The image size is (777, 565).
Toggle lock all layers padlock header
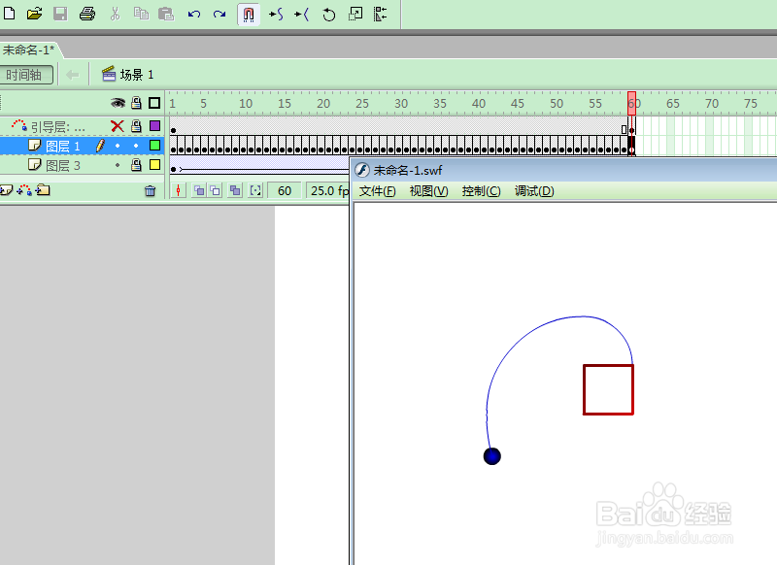point(136,103)
